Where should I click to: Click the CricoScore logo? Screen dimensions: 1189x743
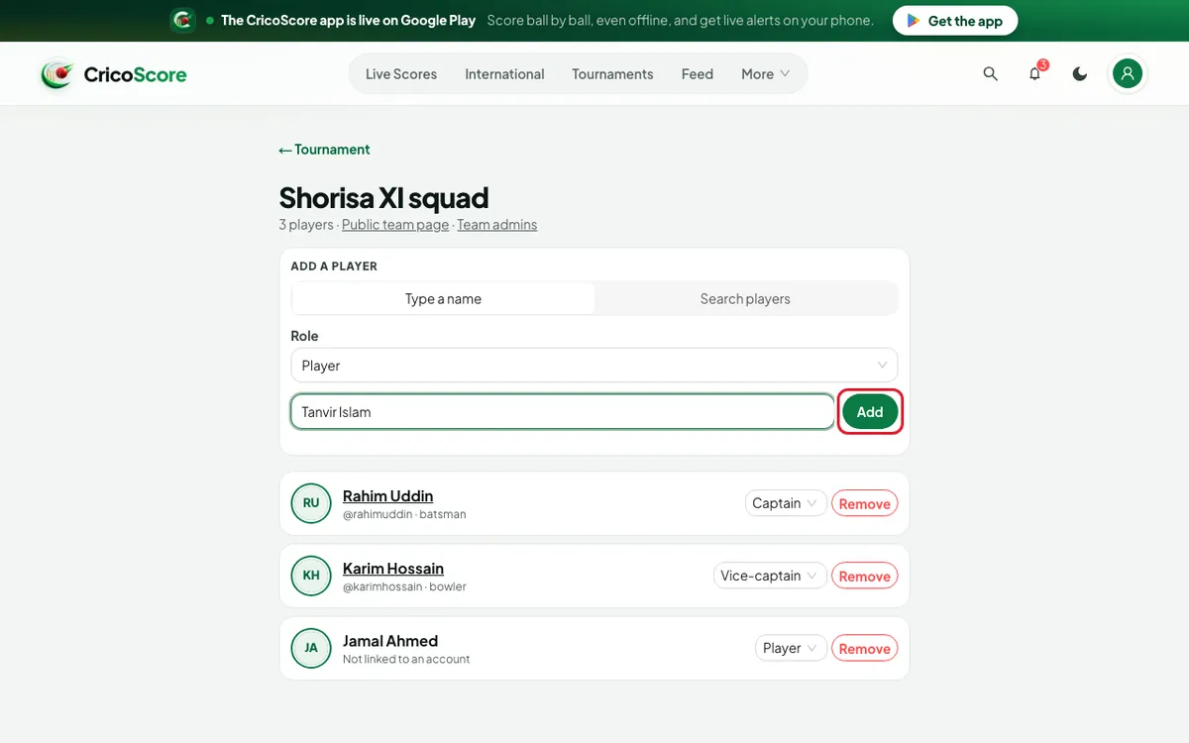tap(113, 74)
